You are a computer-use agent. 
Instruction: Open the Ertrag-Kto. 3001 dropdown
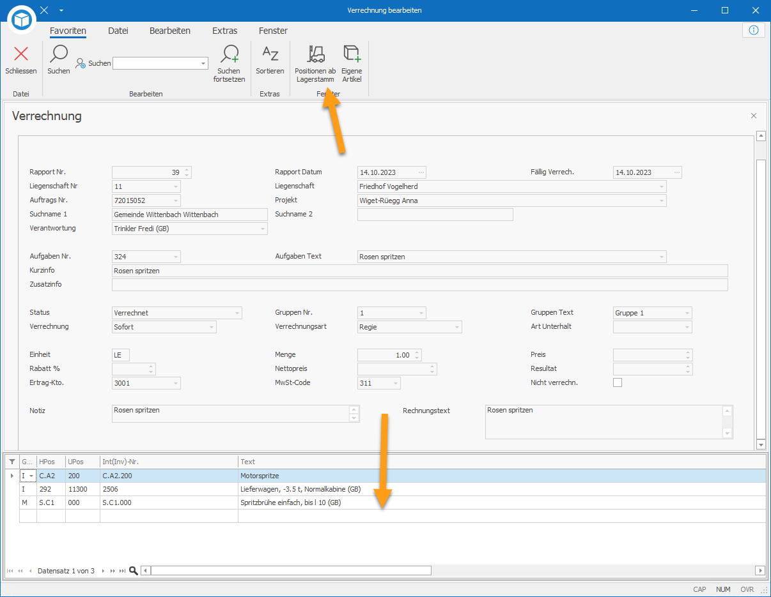(175, 383)
